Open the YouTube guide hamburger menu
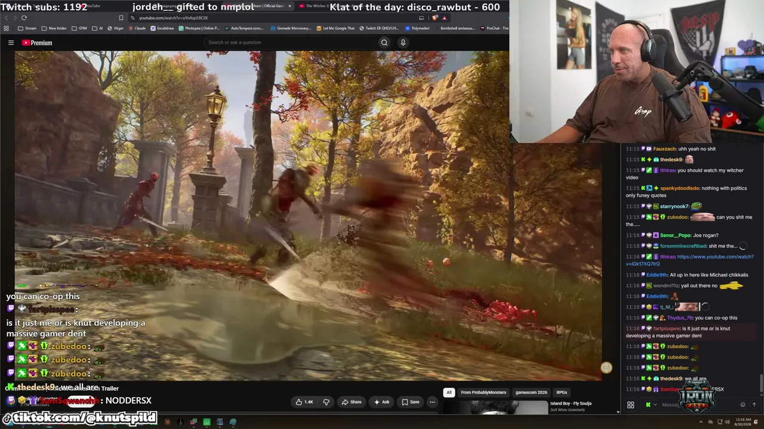Viewport: 764px width, 429px height. 11,43
